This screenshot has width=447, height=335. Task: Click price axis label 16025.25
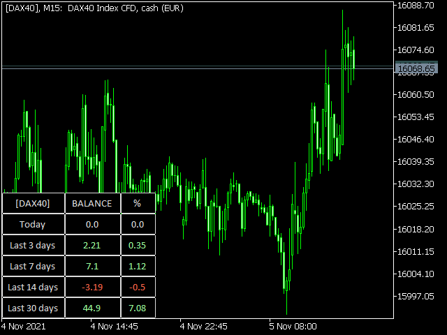416,207
